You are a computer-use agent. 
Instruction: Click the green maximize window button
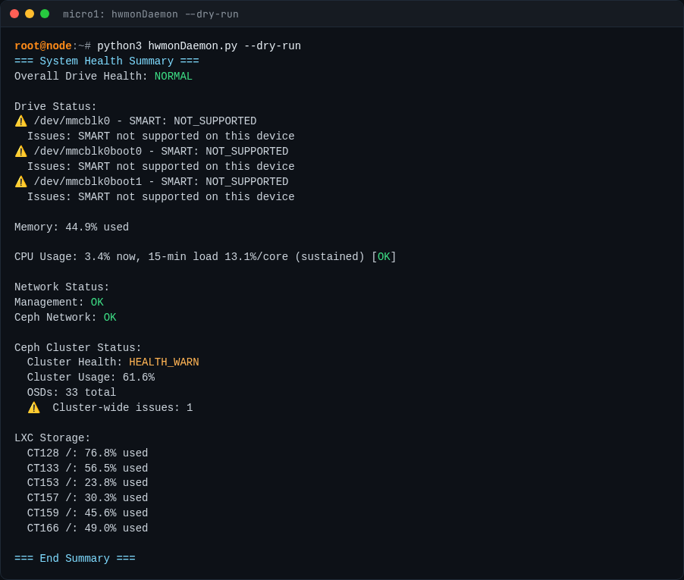point(45,14)
